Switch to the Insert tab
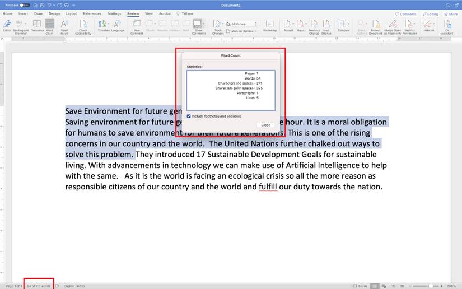 23,13
